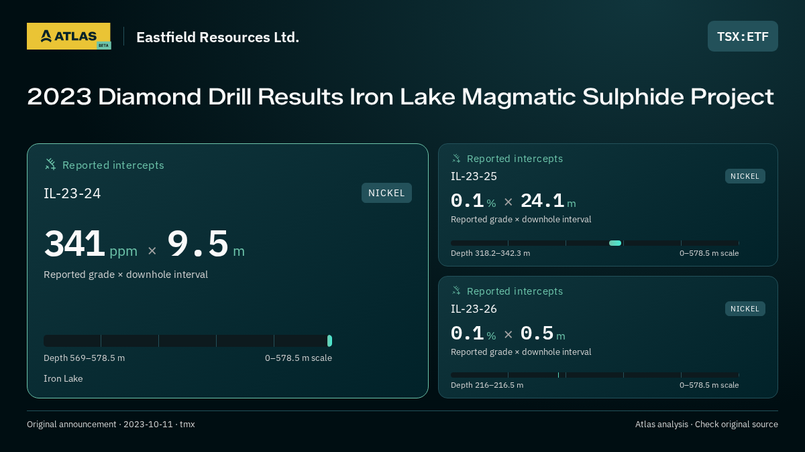
Task: Click the 9.5 m interval value
Action: coord(206,244)
